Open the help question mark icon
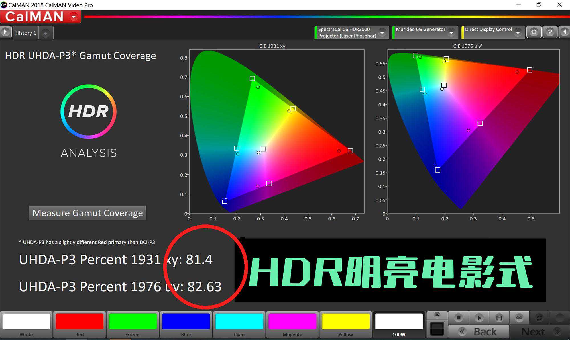This screenshot has width=570, height=340. tap(550, 32)
